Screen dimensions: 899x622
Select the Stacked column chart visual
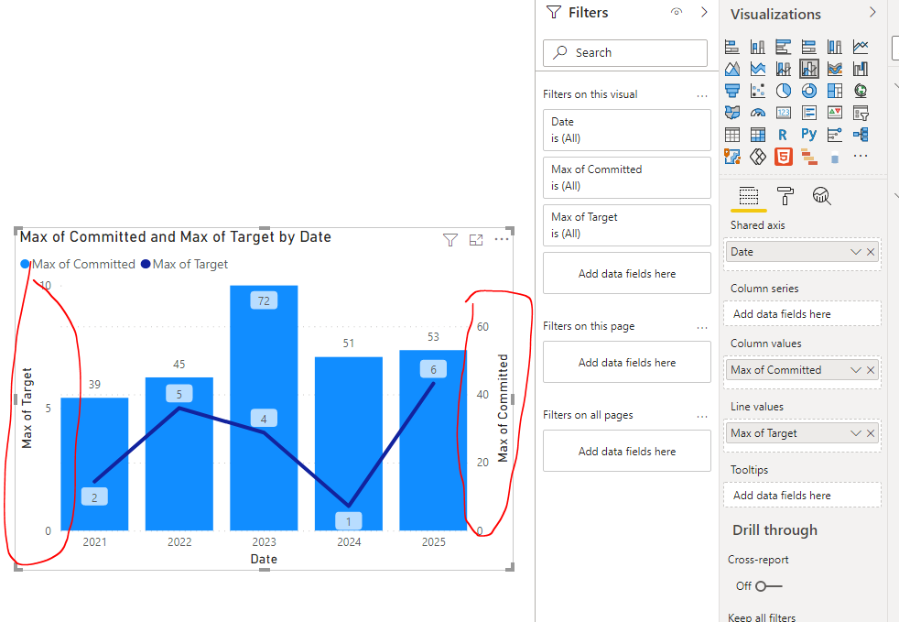pyautogui.click(x=758, y=47)
